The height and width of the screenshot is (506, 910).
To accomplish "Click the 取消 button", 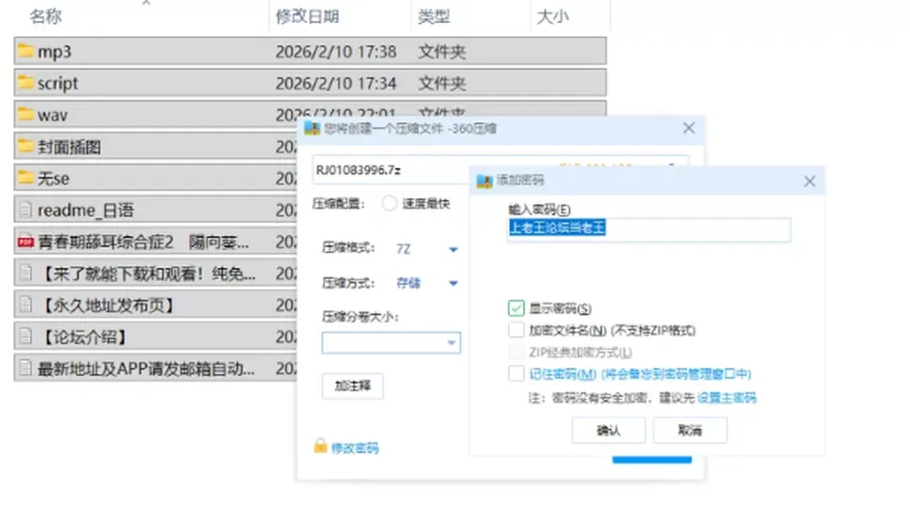I will [689, 430].
